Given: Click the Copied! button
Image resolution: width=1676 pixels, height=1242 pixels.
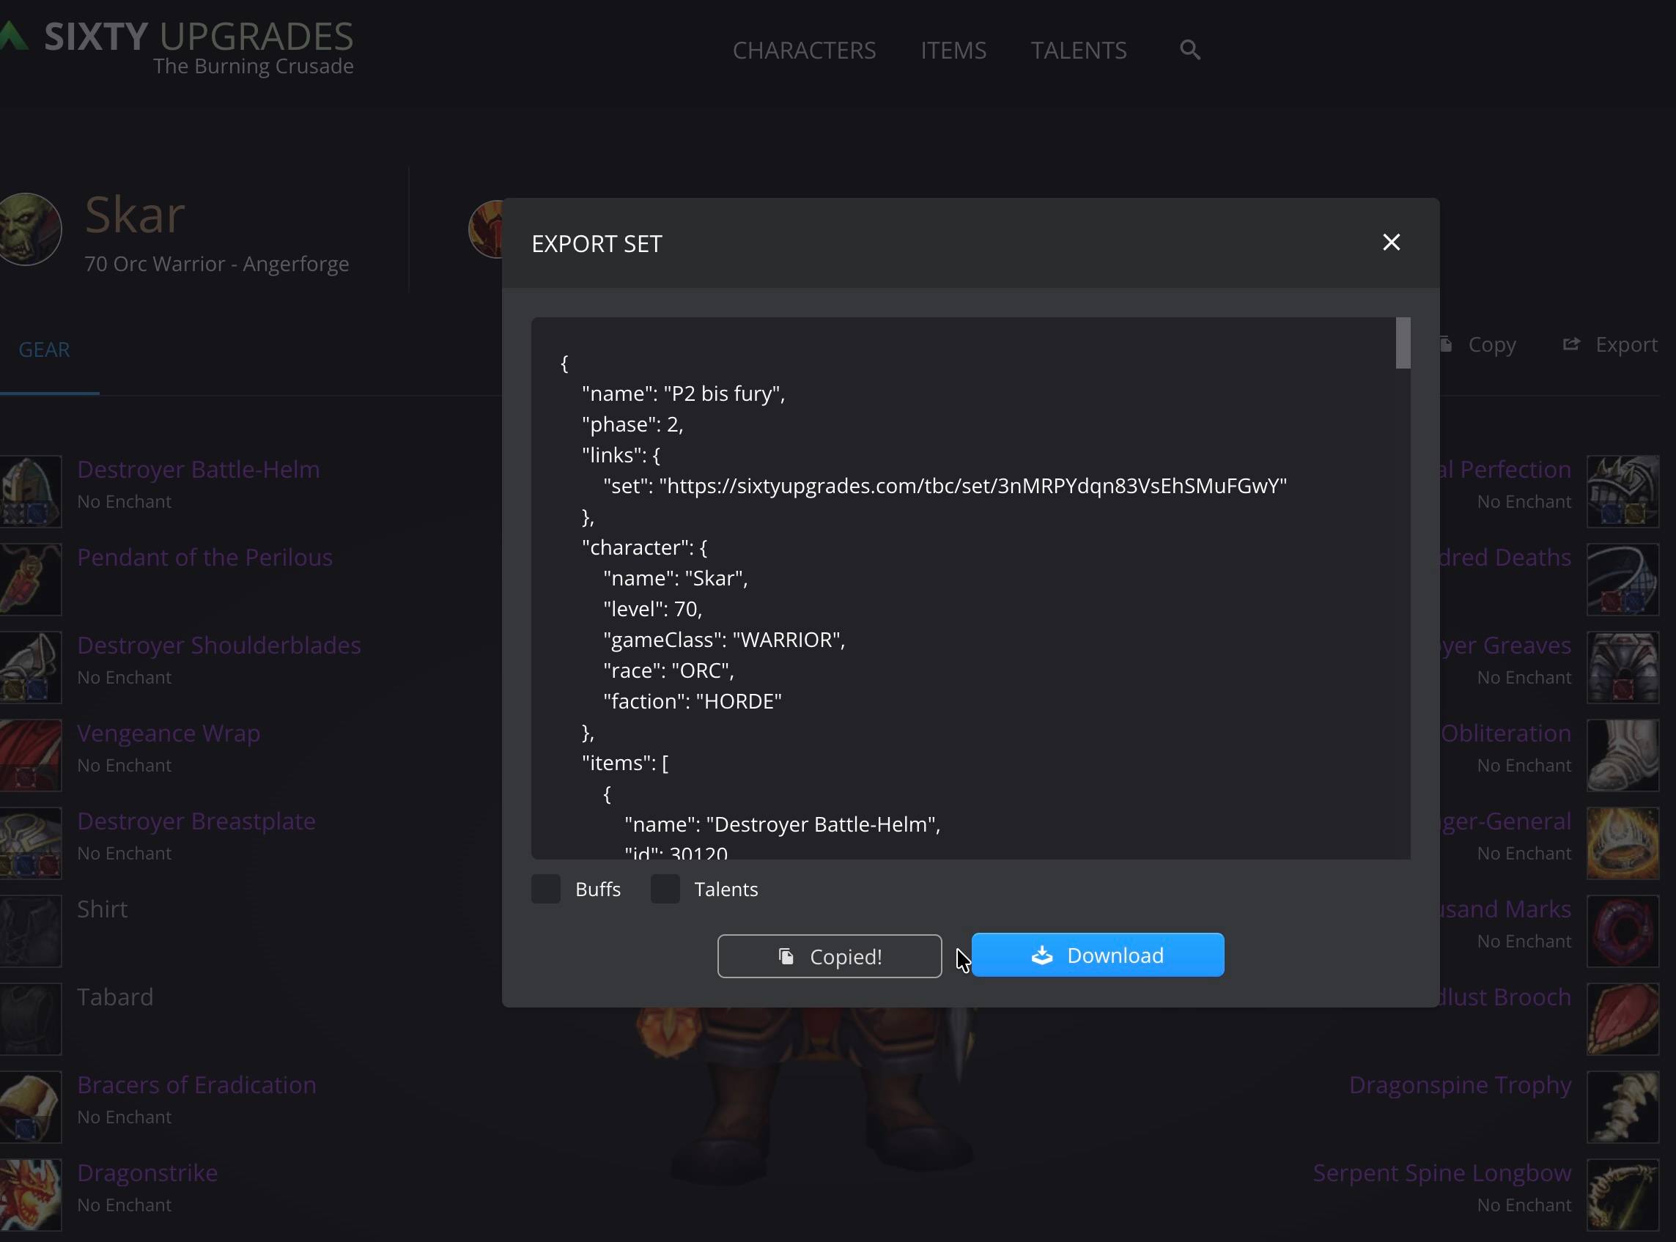Looking at the screenshot, I should [830, 955].
